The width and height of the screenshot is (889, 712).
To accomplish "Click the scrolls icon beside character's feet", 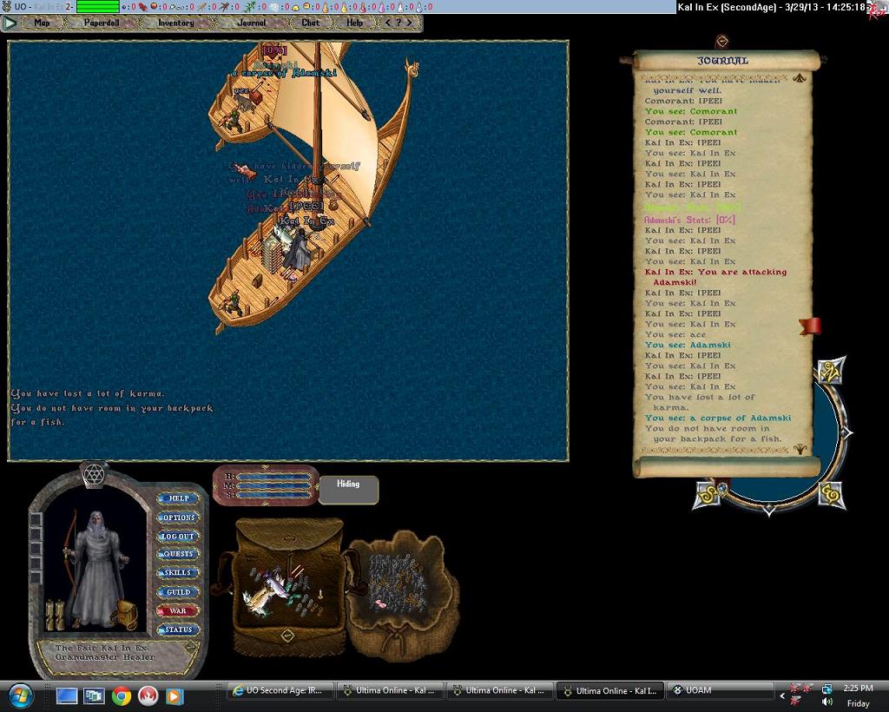I will click(56, 614).
